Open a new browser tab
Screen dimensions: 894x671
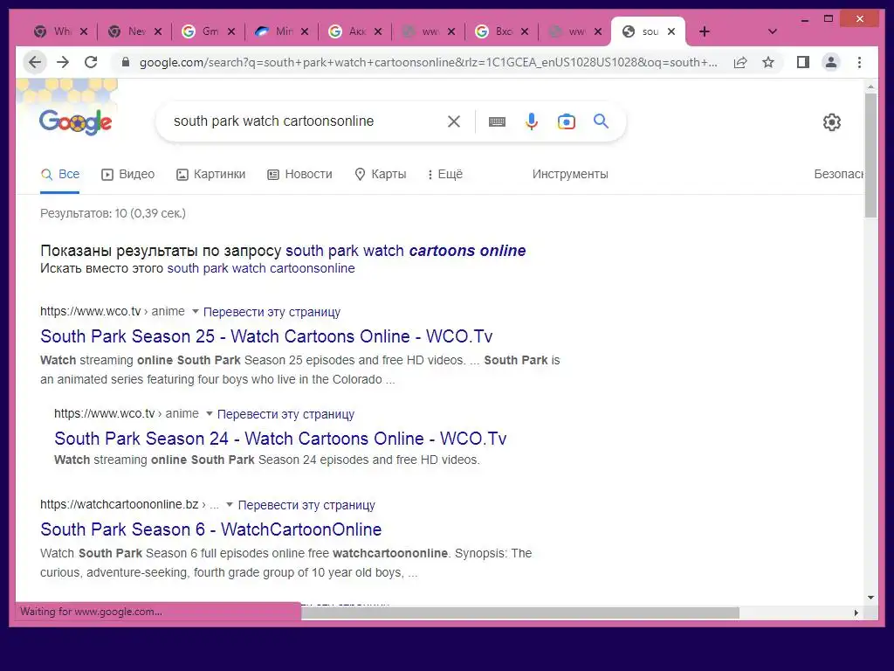(x=705, y=31)
